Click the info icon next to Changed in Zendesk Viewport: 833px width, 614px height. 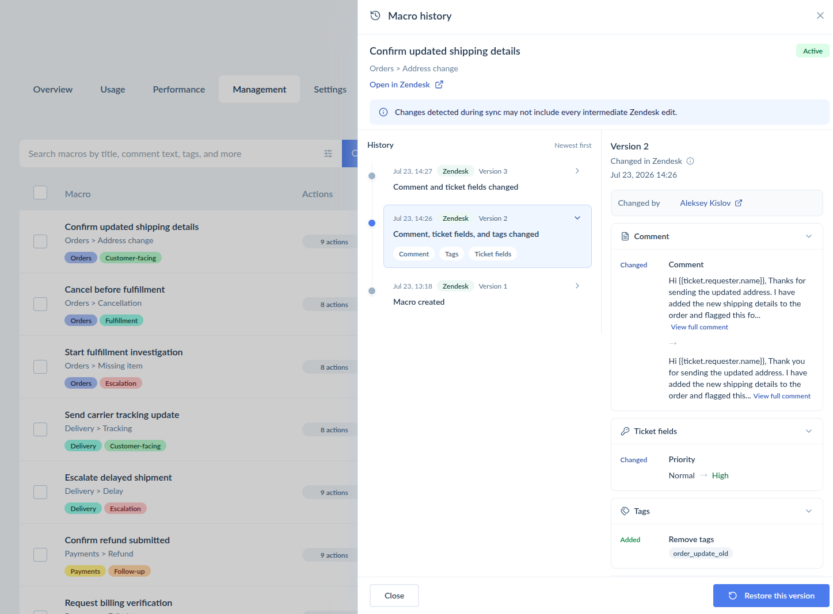click(x=690, y=161)
